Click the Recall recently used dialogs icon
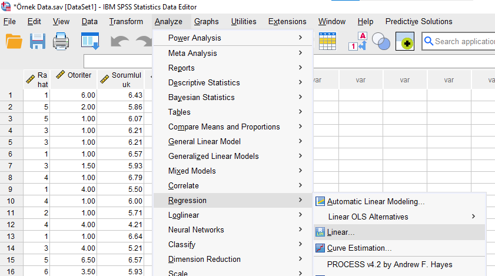 tap(90, 42)
